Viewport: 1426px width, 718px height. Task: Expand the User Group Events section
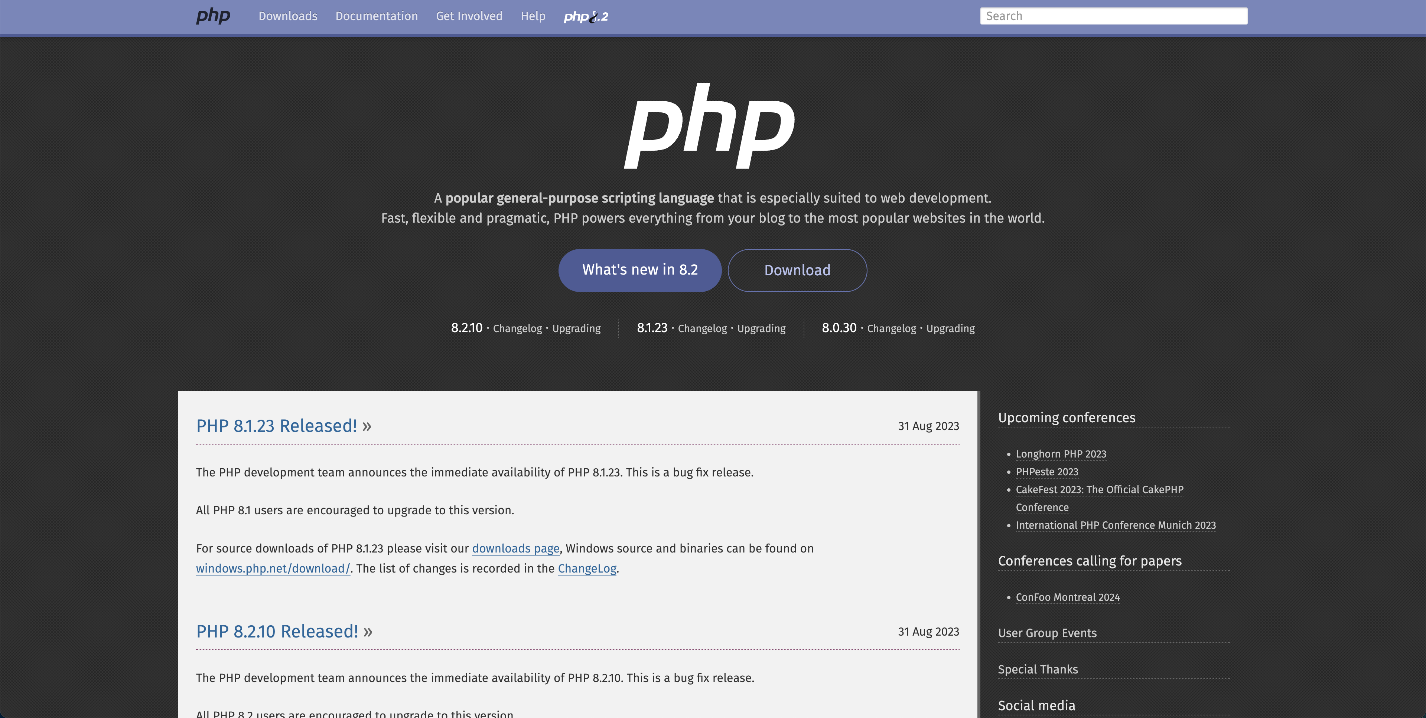click(1047, 633)
